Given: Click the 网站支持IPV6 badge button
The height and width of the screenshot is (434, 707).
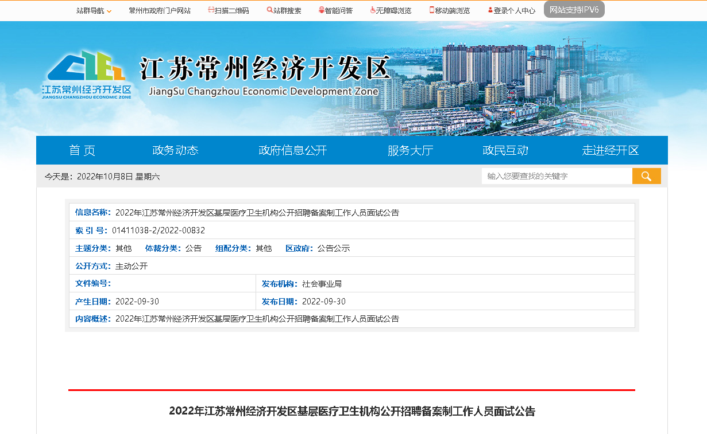Looking at the screenshot, I should 574,10.
